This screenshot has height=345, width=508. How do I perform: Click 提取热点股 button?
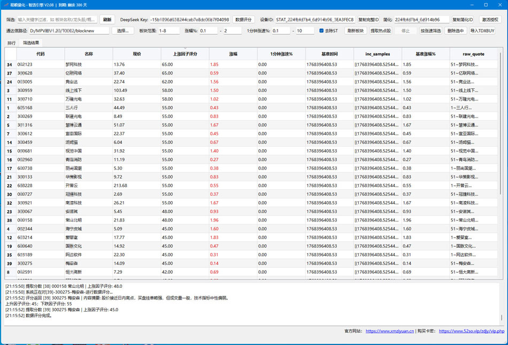tap(381, 31)
